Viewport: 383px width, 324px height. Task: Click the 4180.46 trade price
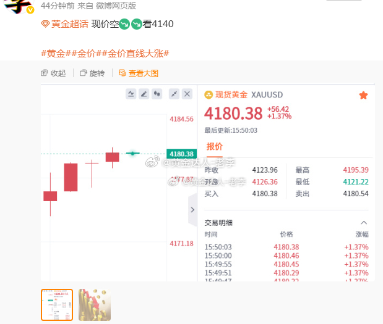(286, 255)
